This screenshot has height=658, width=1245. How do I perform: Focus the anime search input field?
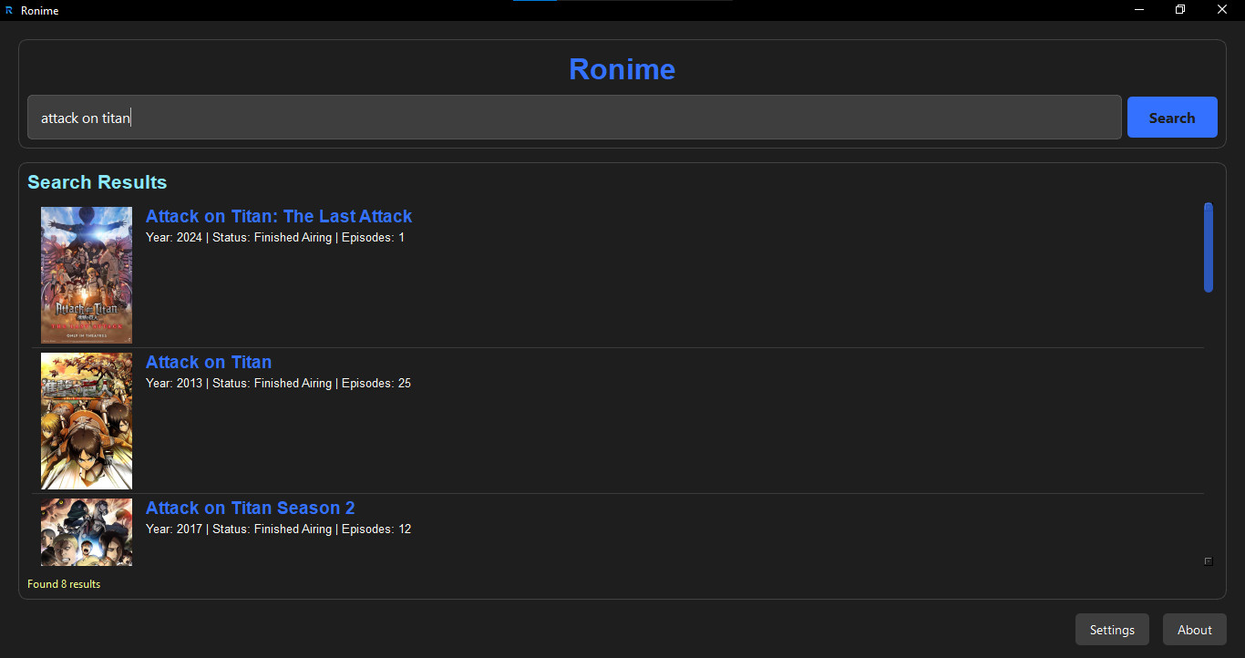[x=574, y=118]
